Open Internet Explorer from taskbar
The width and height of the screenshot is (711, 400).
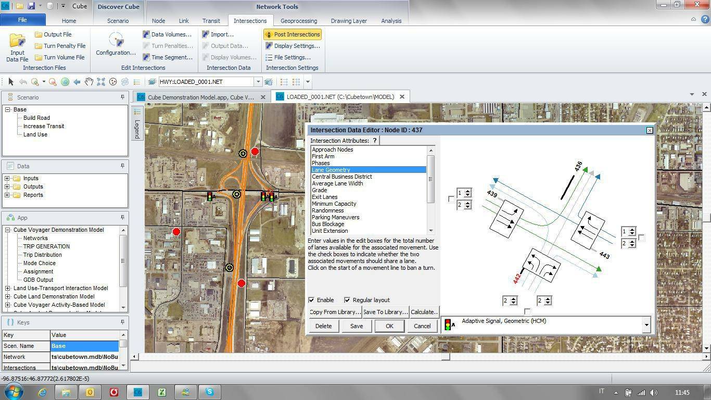42,392
